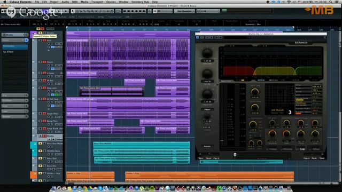Click the Threshold knob in Alchemist
The width and height of the screenshot is (342, 192).
pos(272,134)
